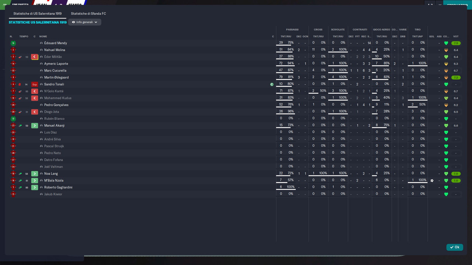
Task: Click the red card icon in Sandro Tonali's row
Action: click(20, 84)
